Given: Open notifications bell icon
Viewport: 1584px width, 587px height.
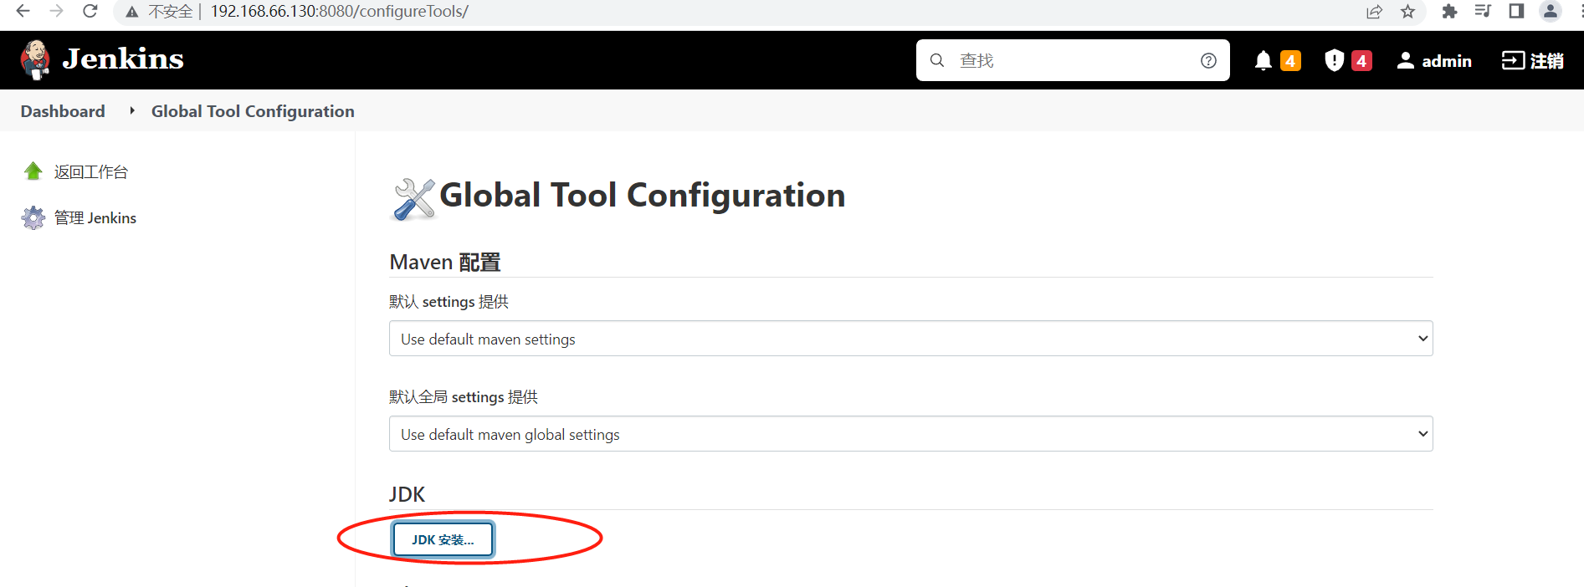Looking at the screenshot, I should (x=1264, y=60).
